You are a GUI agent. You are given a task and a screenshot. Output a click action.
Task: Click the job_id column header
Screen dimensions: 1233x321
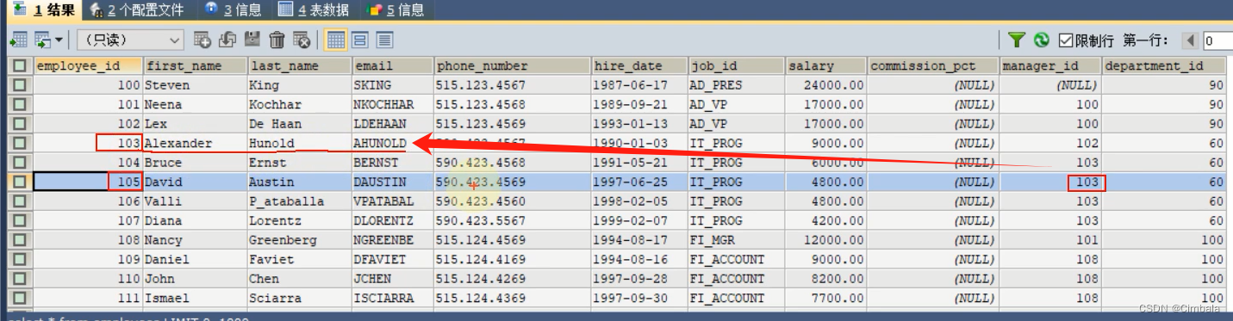click(736, 66)
